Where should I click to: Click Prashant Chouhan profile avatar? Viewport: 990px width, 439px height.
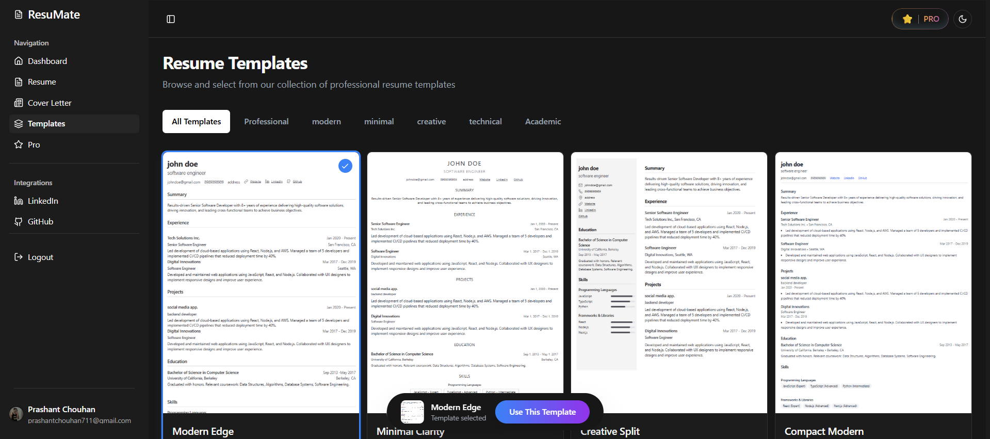pyautogui.click(x=16, y=414)
